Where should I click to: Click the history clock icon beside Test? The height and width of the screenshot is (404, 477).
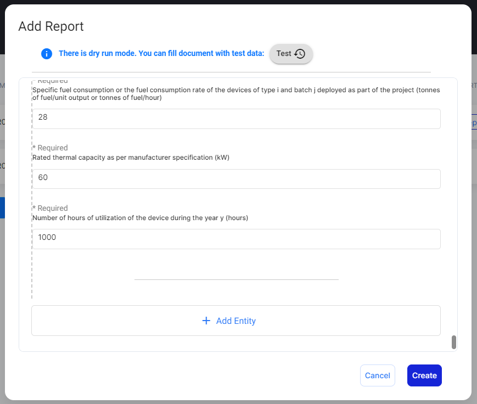pyautogui.click(x=300, y=54)
